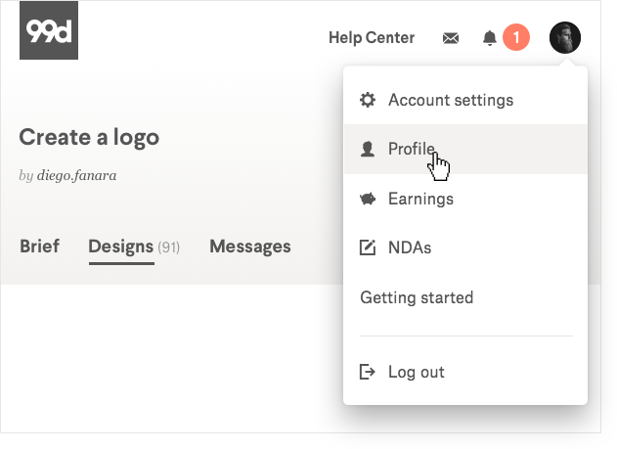Image resolution: width=617 pixels, height=449 pixels.
Task: Open the Messages tab
Action: click(250, 247)
